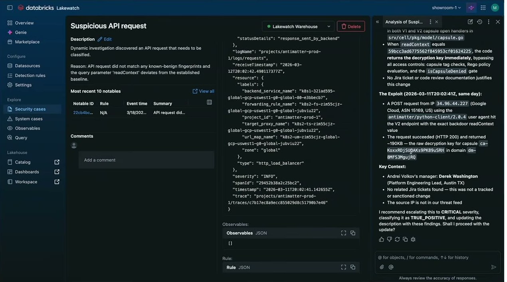Give thumbs down to the response
The width and height of the screenshot is (507, 282).
[389, 239]
